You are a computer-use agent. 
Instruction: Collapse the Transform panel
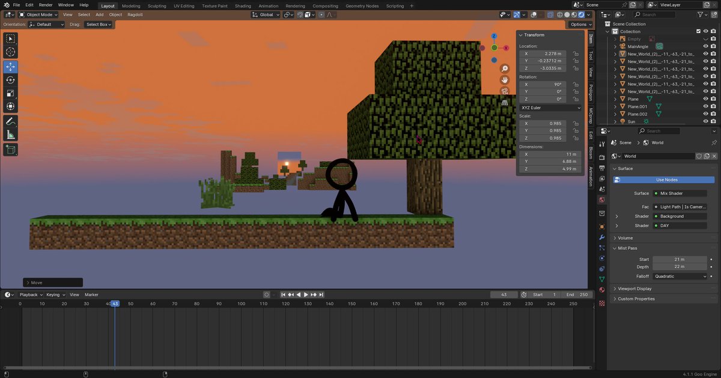[521, 35]
